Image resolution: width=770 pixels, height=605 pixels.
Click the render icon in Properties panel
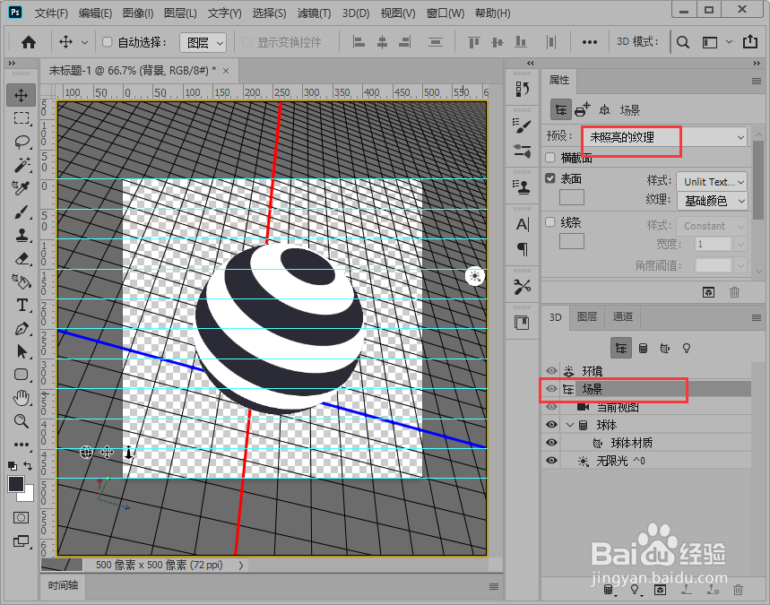click(708, 293)
